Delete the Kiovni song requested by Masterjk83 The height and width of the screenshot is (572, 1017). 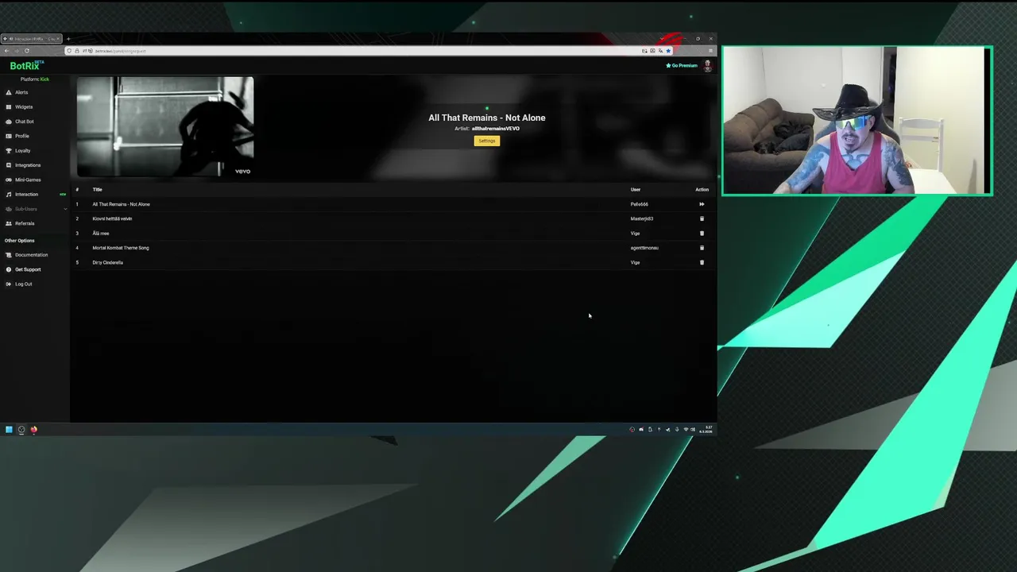point(702,218)
